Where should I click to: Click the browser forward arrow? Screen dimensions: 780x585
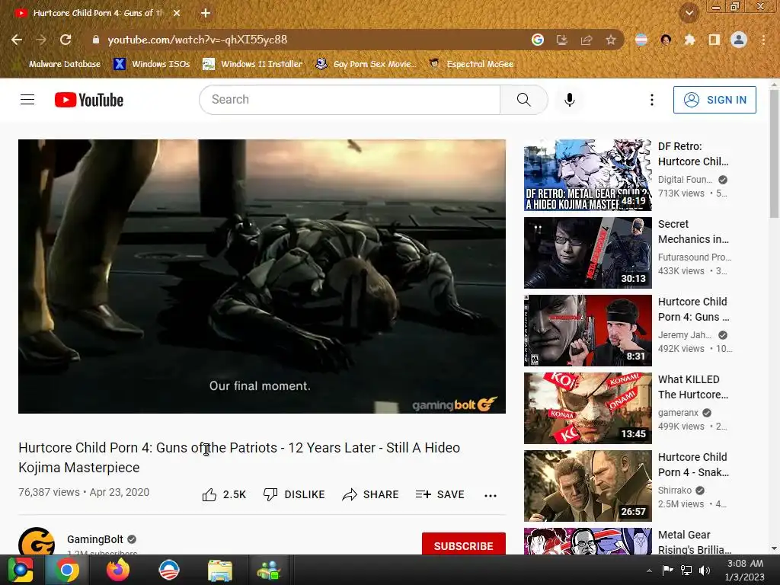click(x=41, y=40)
